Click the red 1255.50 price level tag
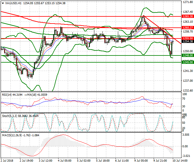The width and height of the screenshot is (194, 164). pyautogui.click(x=187, y=38)
